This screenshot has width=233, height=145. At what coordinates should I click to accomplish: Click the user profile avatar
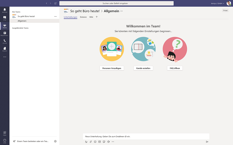(229, 3)
